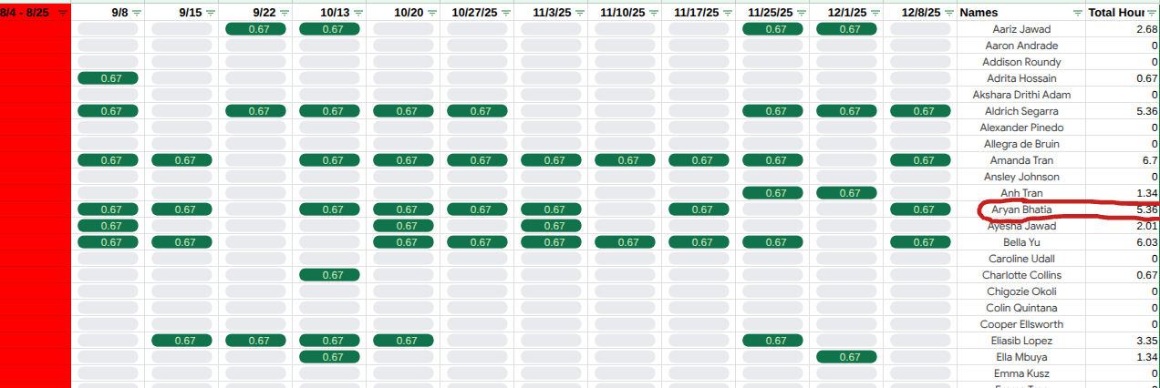Open the filter icon on the 11/10/25 column header
Image resolution: width=1160 pixels, height=388 pixels.
pyautogui.click(x=654, y=13)
